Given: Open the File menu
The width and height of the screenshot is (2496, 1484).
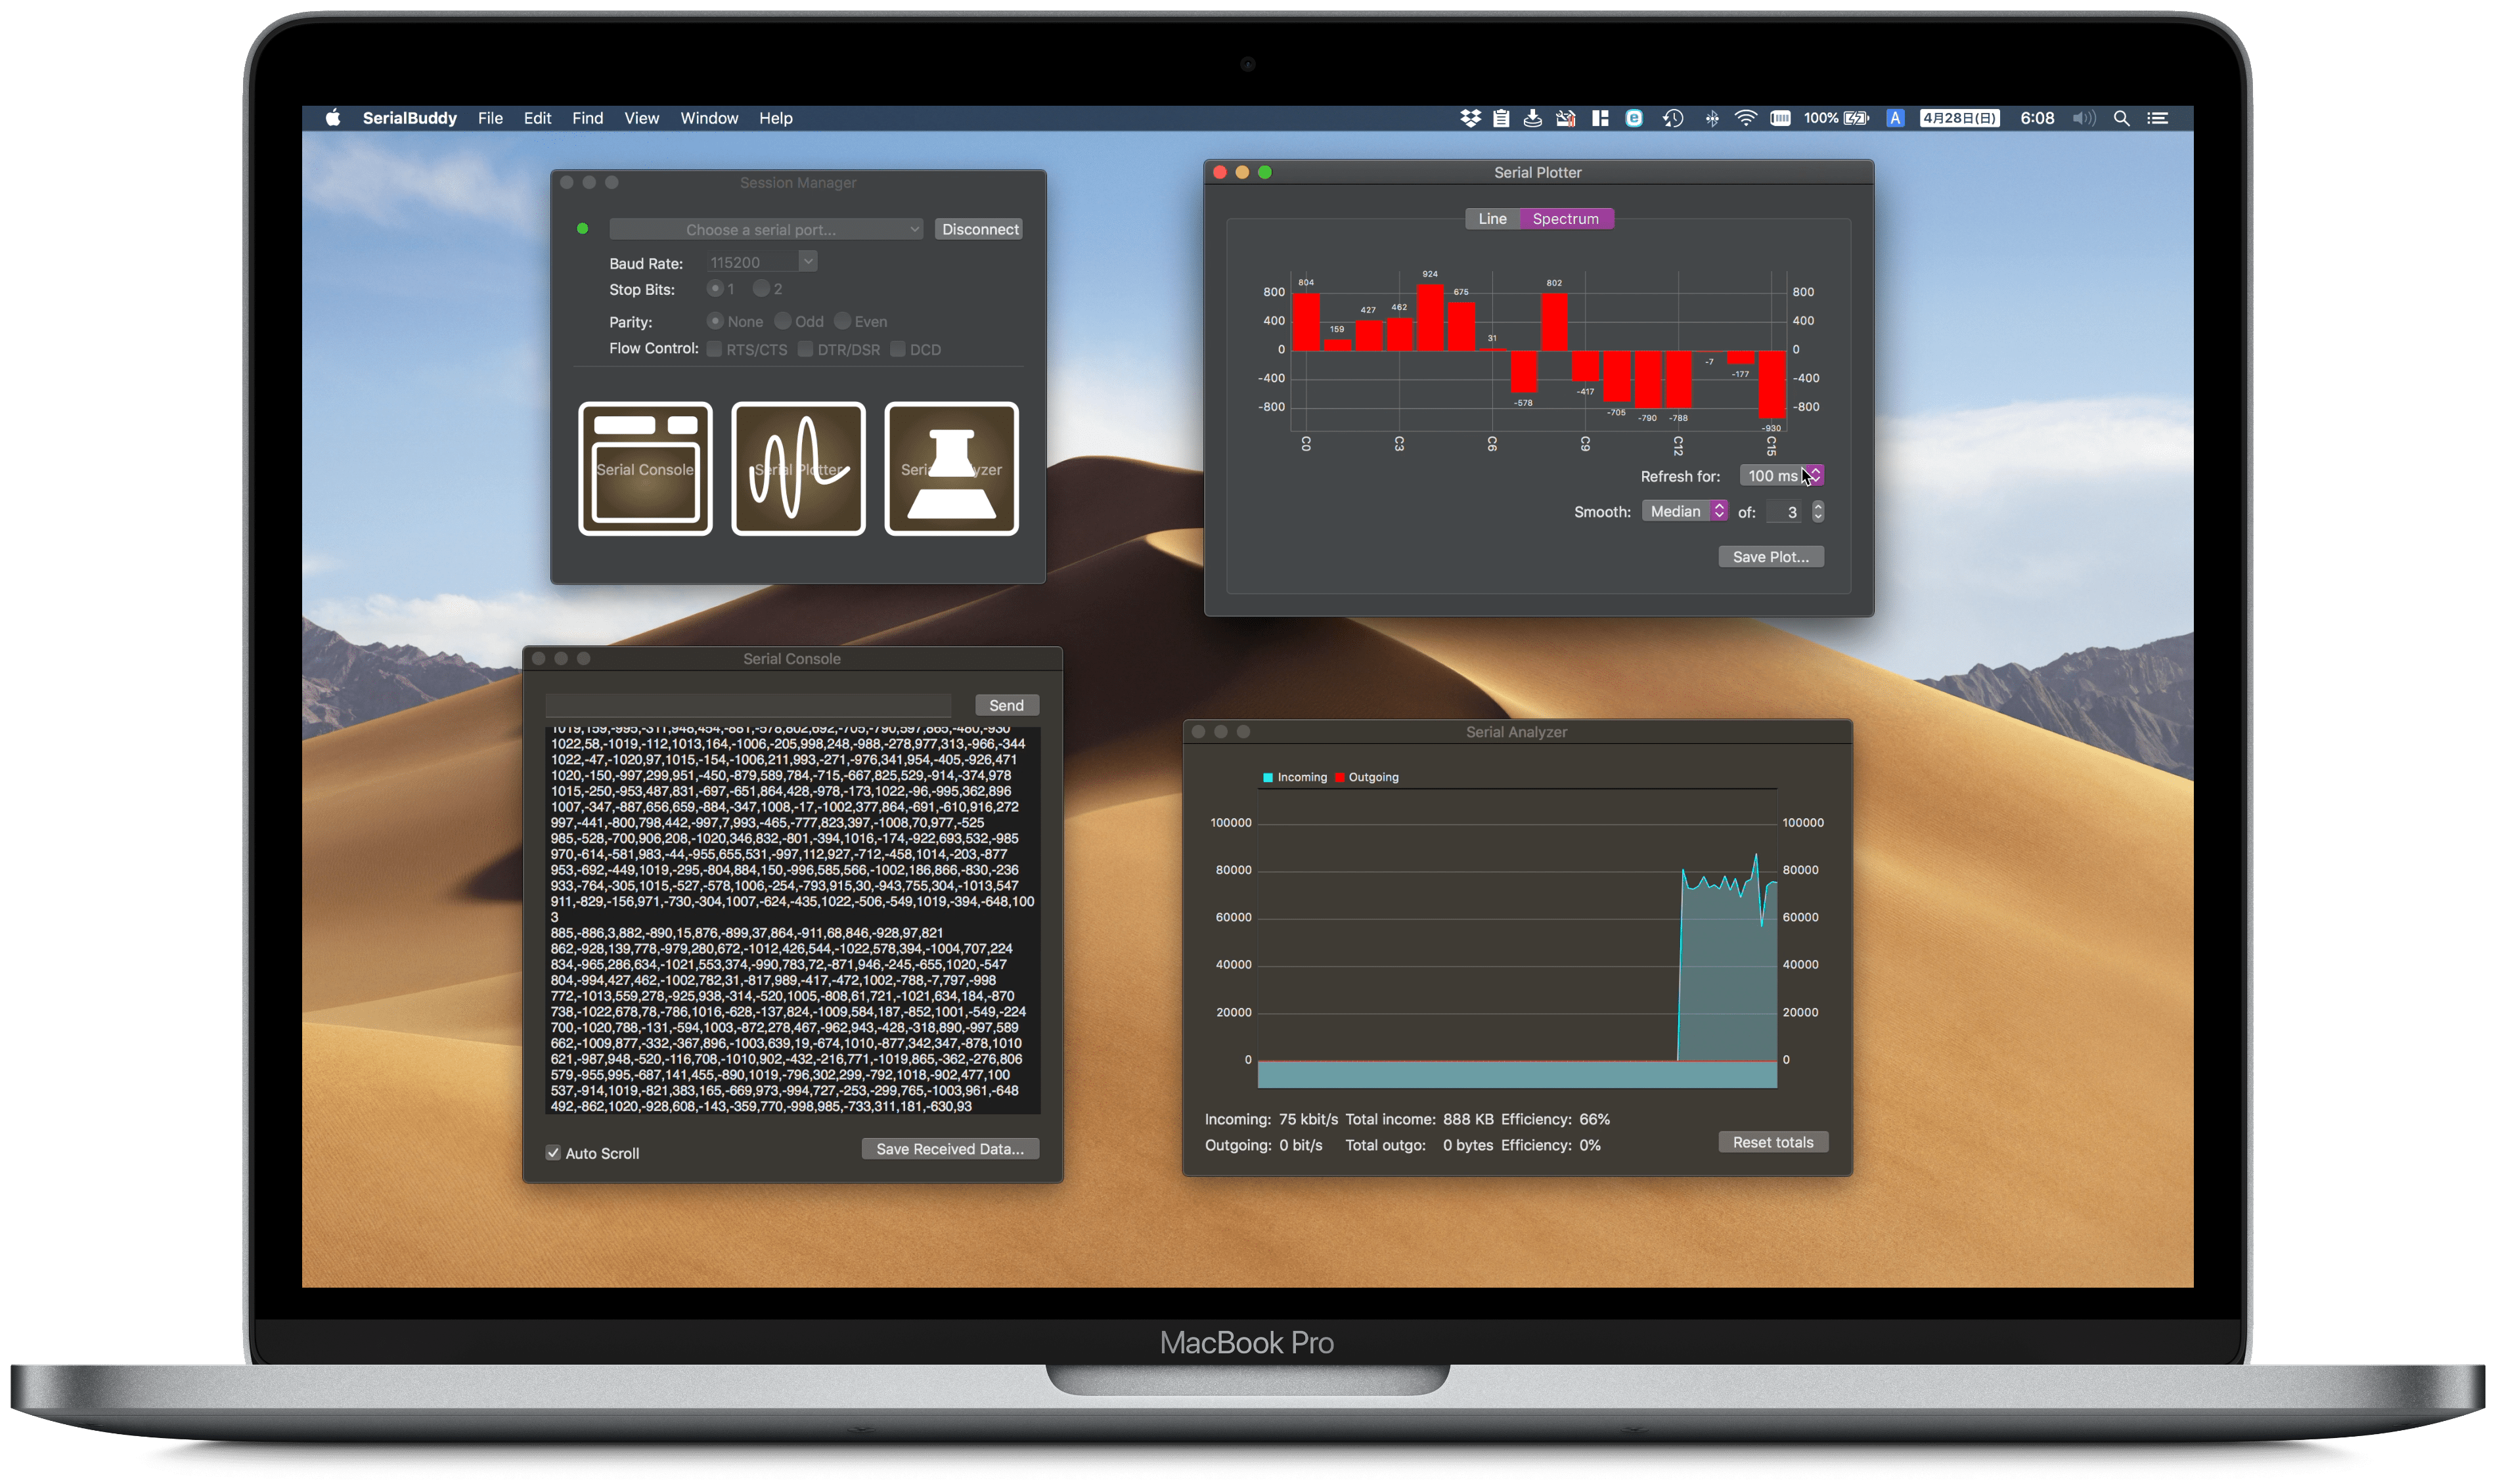Looking at the screenshot, I should coord(490,118).
